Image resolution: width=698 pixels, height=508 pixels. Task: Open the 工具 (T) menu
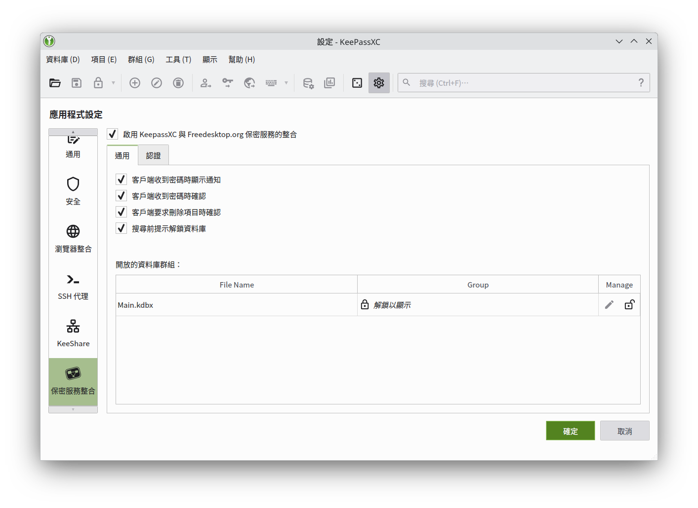tap(178, 59)
